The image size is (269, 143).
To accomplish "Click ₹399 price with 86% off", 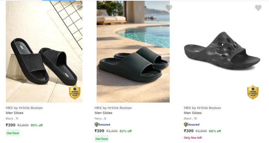I will (x=189, y=131).
